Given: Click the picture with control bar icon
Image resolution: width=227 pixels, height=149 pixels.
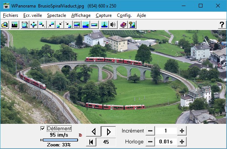Looking at the screenshot, I should click(77, 25).
